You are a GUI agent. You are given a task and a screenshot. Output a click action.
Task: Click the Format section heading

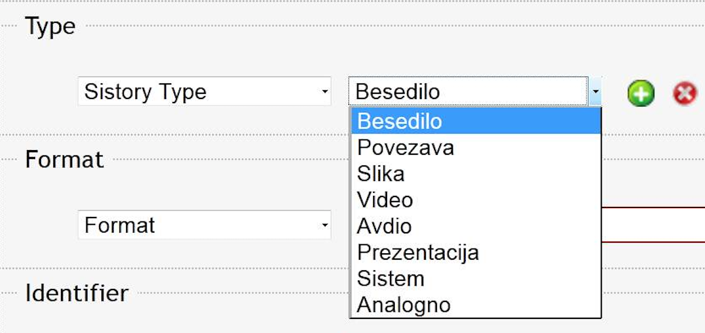coord(65,159)
